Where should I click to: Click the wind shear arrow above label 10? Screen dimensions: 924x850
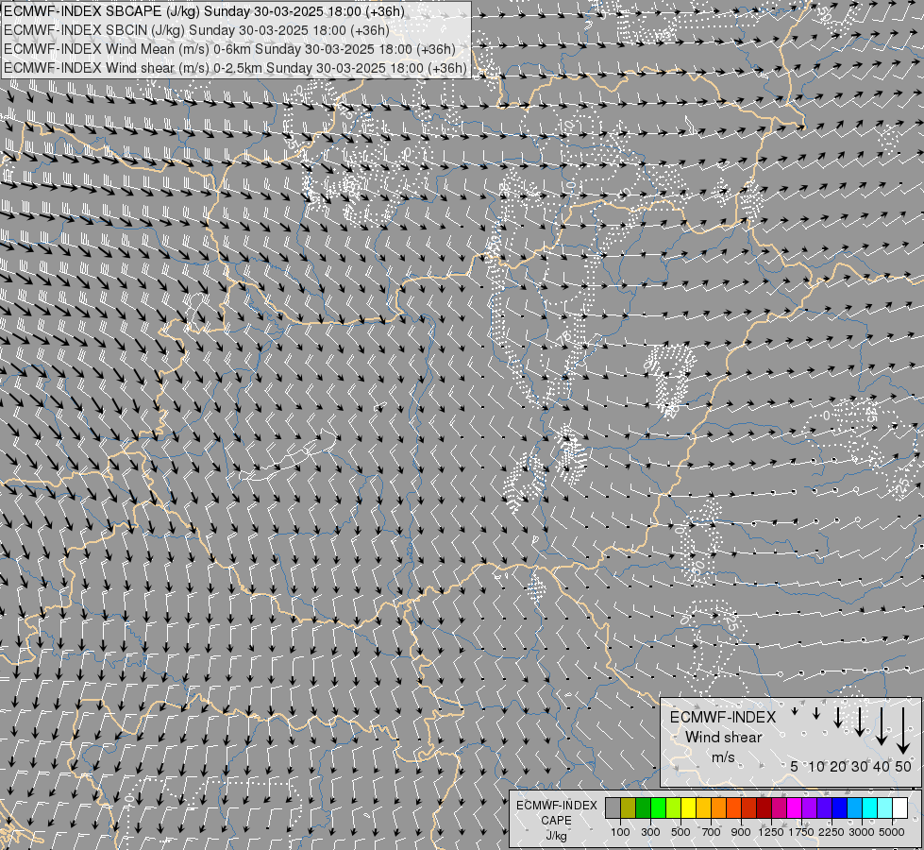point(816,713)
